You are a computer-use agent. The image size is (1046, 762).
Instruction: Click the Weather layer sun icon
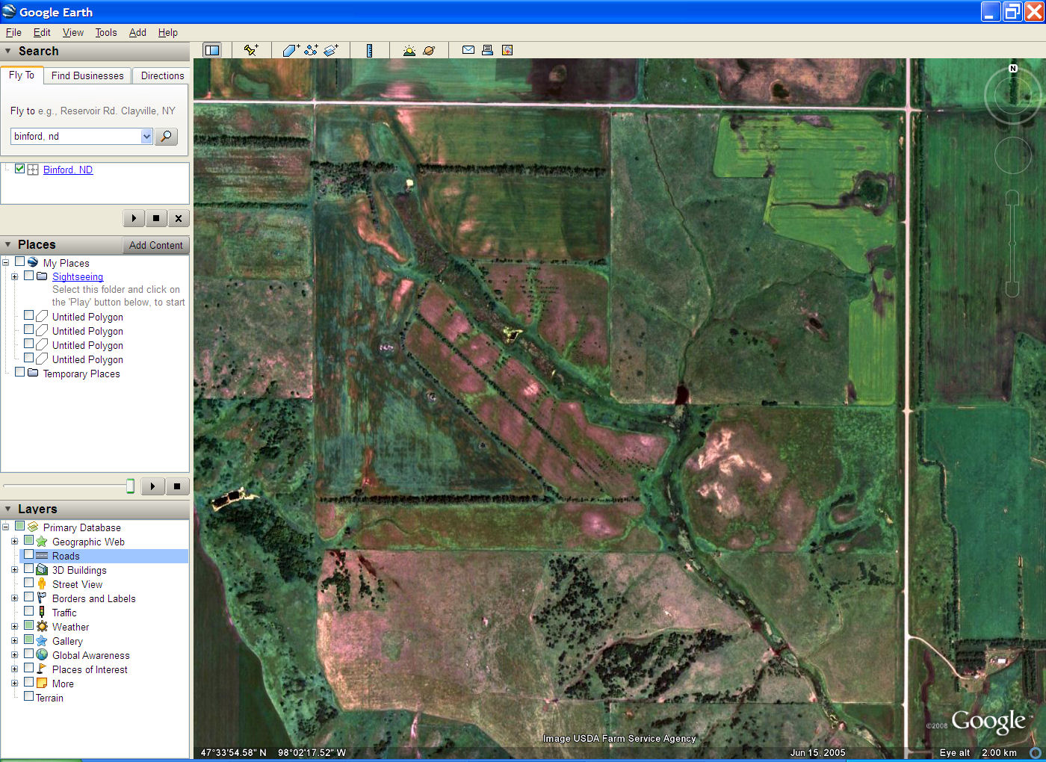coord(42,627)
